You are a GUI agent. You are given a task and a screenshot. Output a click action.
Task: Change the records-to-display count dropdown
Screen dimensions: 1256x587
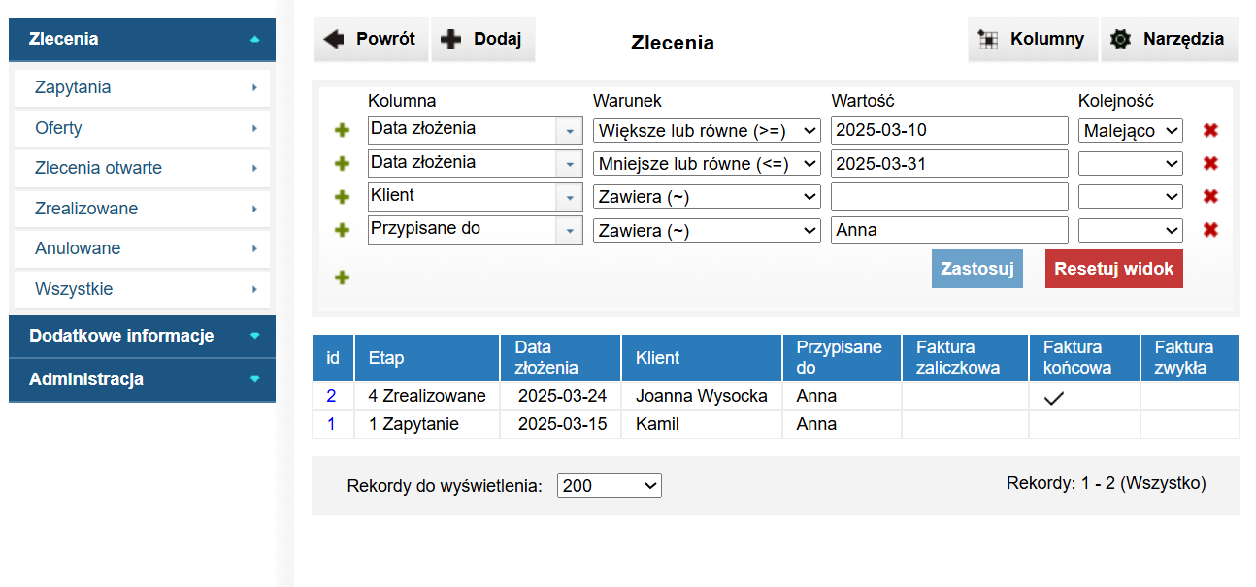609,486
